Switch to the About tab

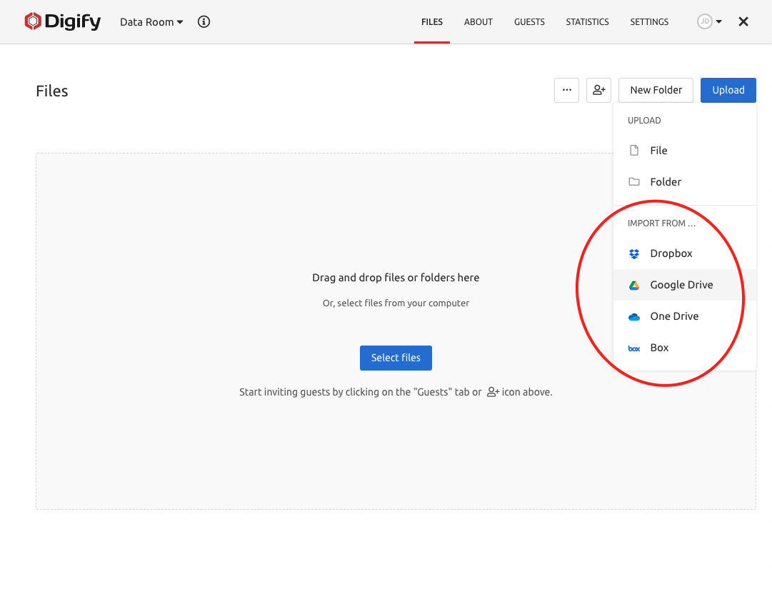(x=478, y=22)
